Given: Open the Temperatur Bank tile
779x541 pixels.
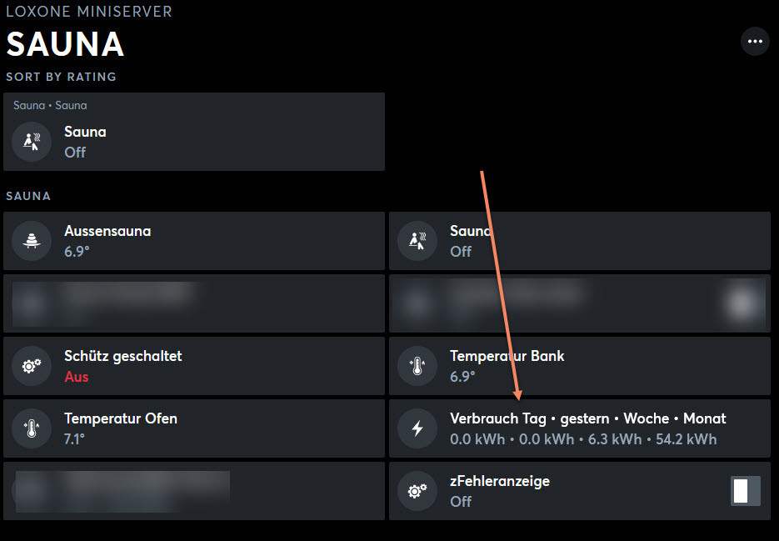Looking at the screenshot, I should (x=580, y=366).
